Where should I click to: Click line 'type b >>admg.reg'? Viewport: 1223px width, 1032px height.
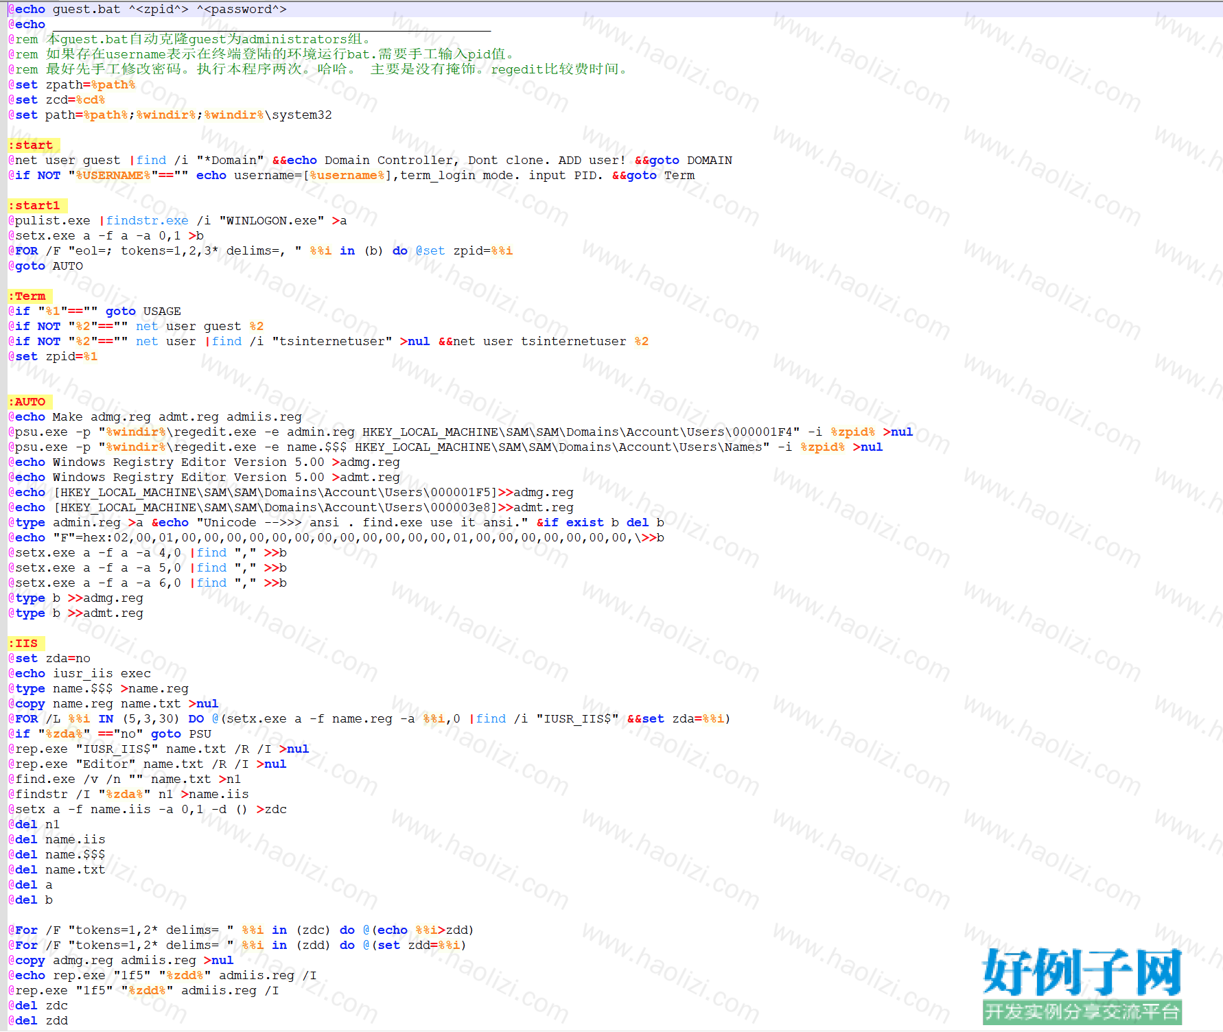click(x=75, y=598)
